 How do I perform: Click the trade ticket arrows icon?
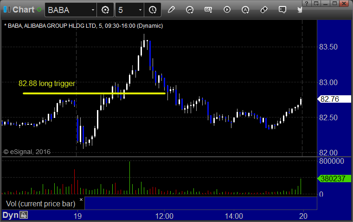click(264, 10)
